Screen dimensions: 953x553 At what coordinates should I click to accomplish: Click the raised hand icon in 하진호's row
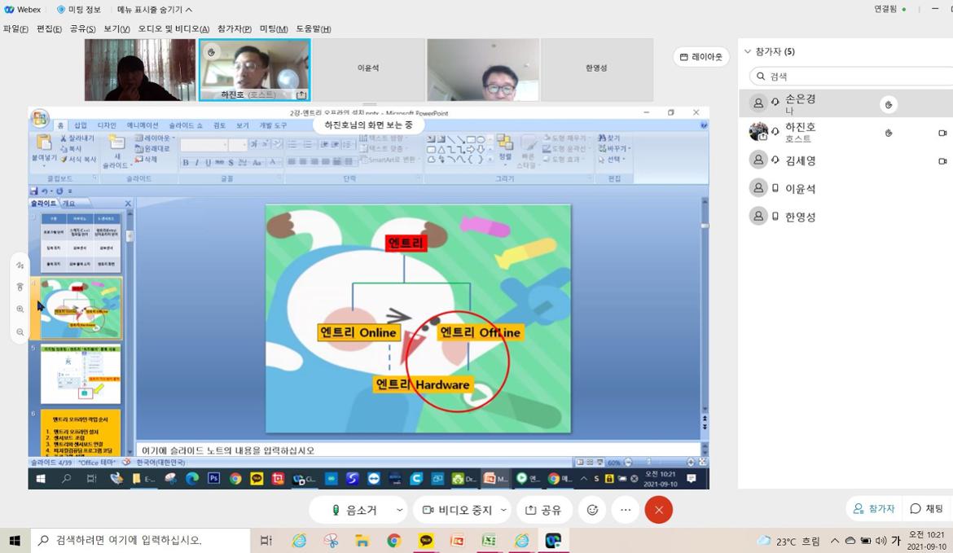click(x=889, y=133)
